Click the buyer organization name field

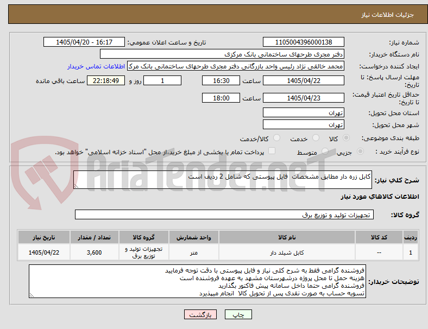point(222,54)
